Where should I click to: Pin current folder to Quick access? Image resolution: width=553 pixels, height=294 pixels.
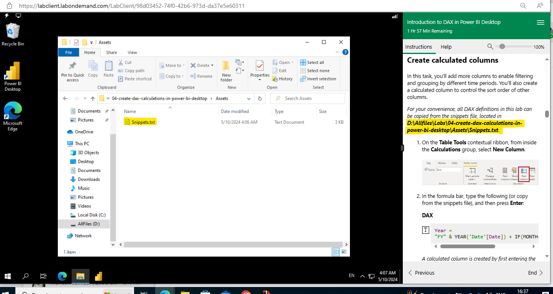(72, 70)
